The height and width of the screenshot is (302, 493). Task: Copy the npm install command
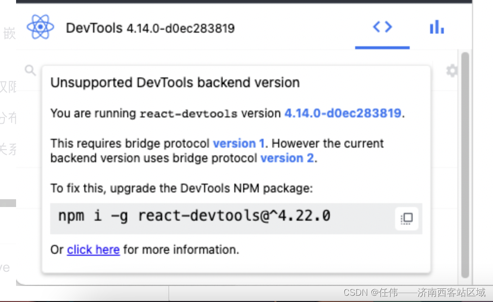coord(407,218)
